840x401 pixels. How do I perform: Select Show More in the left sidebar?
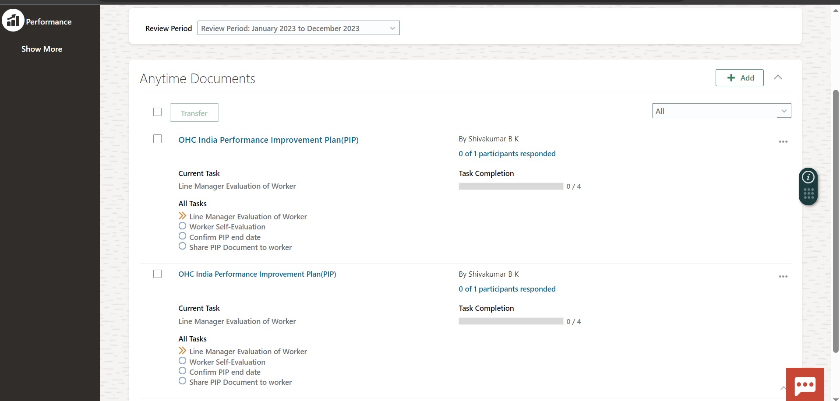pos(42,49)
